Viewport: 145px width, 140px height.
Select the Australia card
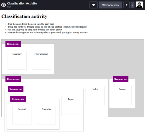click(x=46, y=115)
